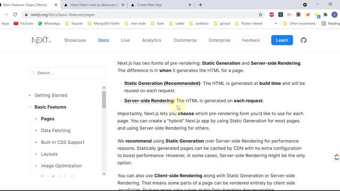Close the Create Next App tab
The image size is (340, 191).
pyautogui.click(x=190, y=5)
